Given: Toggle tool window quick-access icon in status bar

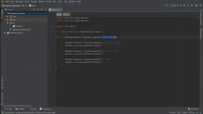Looking at the screenshot, I should point(3,113).
